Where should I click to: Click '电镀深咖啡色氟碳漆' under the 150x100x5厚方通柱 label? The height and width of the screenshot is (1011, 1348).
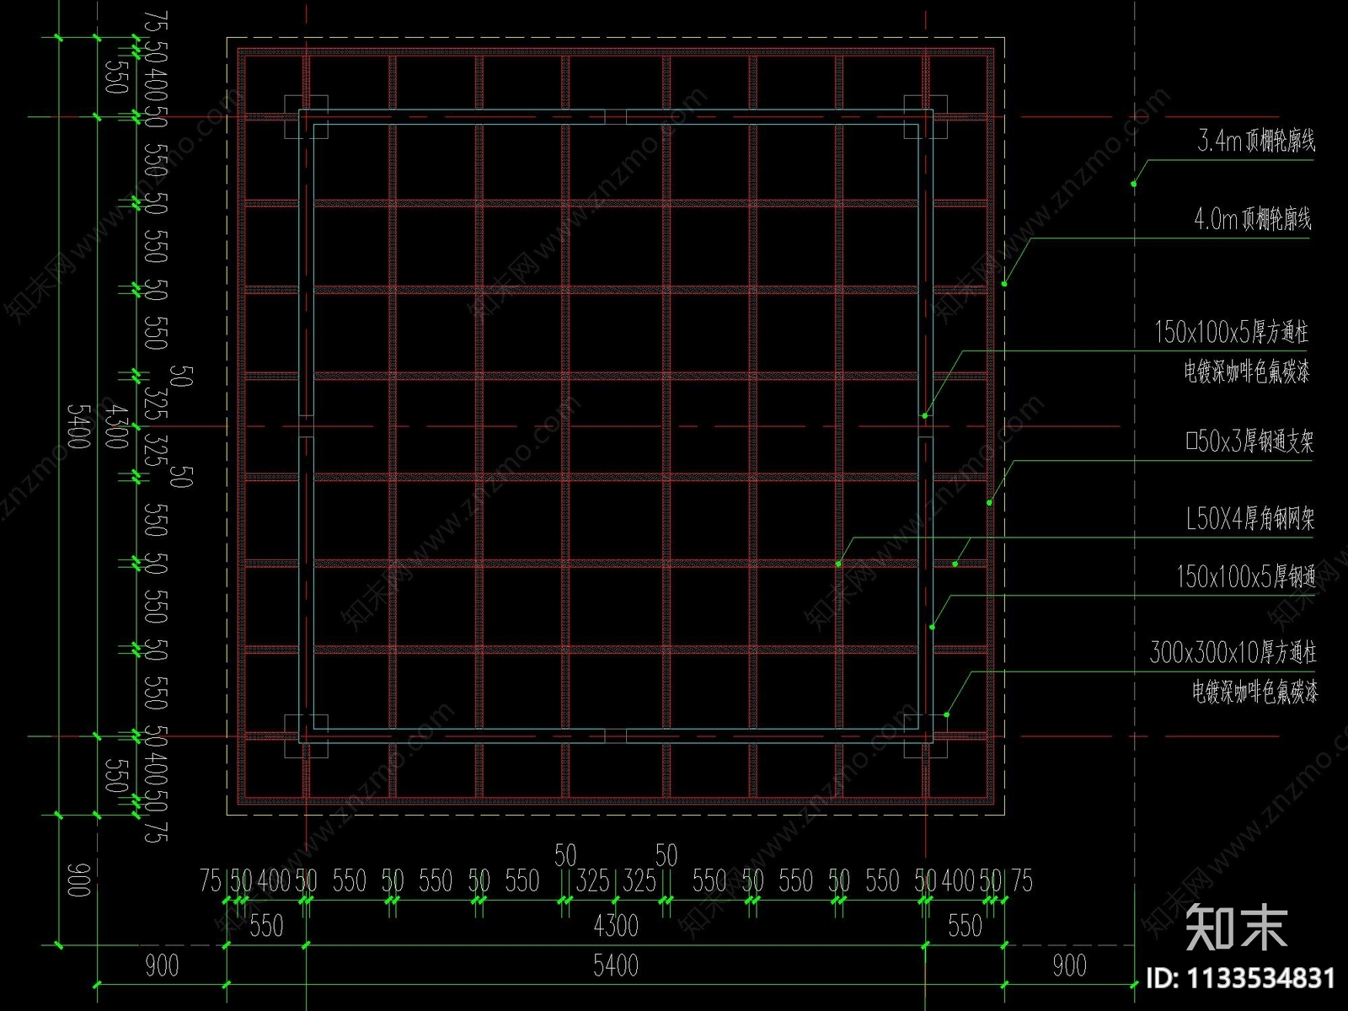(x=1247, y=372)
